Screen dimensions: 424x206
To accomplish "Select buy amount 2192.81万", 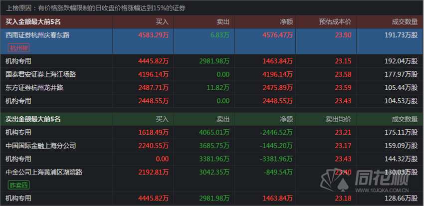I will point(153,172).
